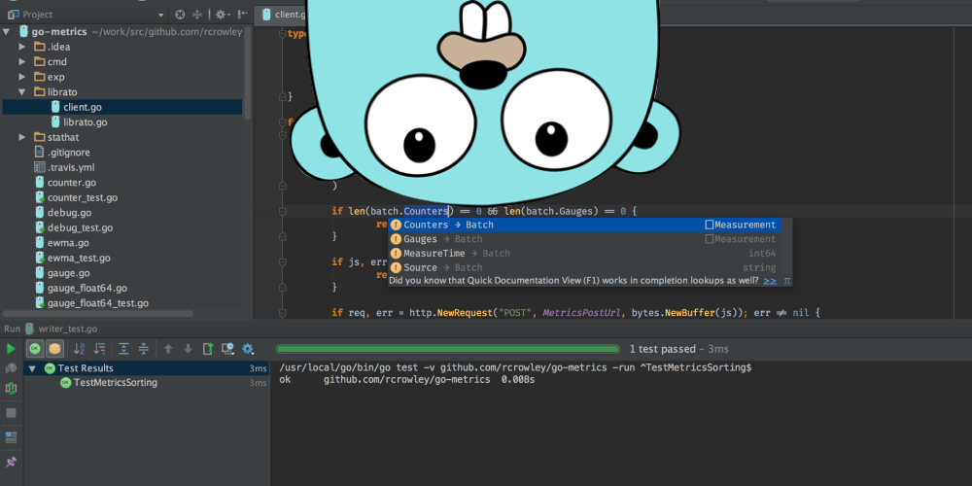Choose Source completion suggestion
The image size is (972, 486).
point(584,268)
